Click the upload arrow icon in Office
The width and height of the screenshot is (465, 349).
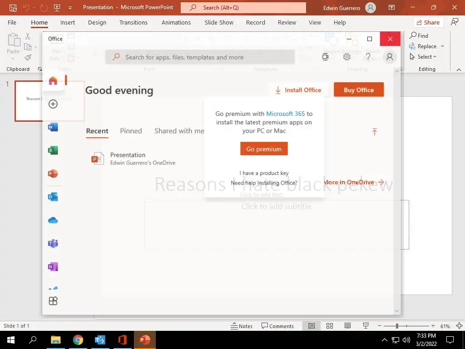(375, 132)
